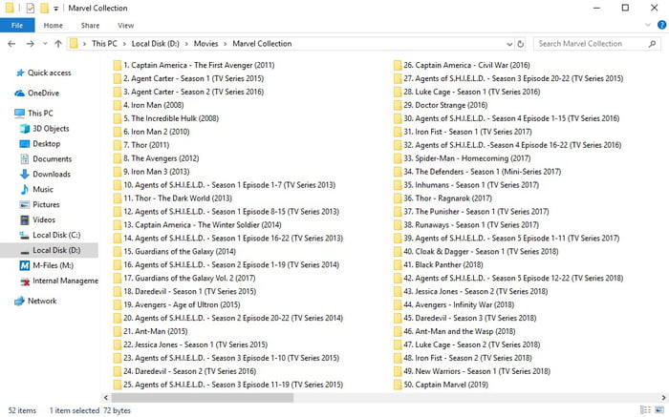This screenshot has height=417, width=669.
Task: Click the scrollbar right arrow
Action: [663, 397]
